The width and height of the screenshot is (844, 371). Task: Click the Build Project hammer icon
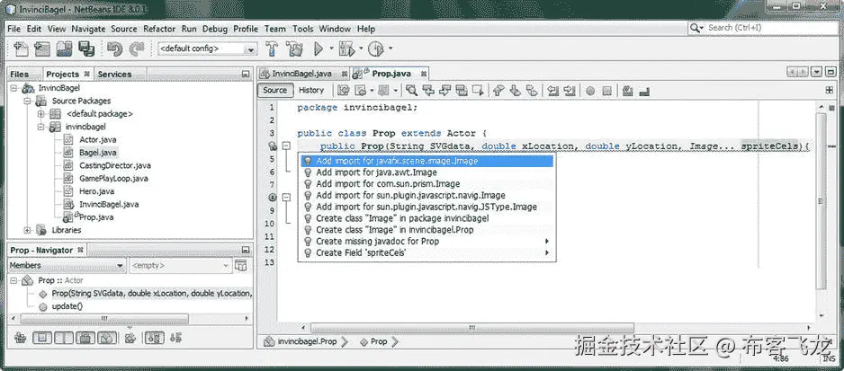272,49
